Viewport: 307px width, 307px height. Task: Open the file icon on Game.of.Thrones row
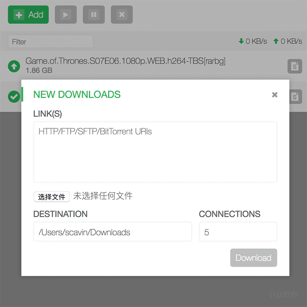click(x=294, y=67)
